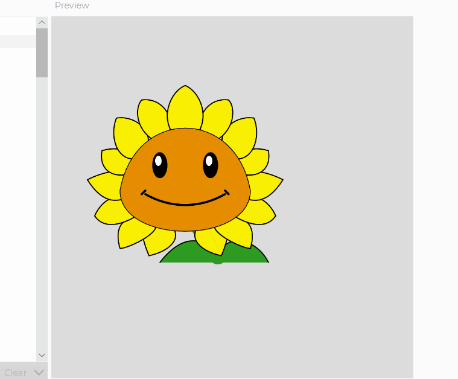The width and height of the screenshot is (458, 379).
Task: Click the Clear button
Action: pos(16,372)
